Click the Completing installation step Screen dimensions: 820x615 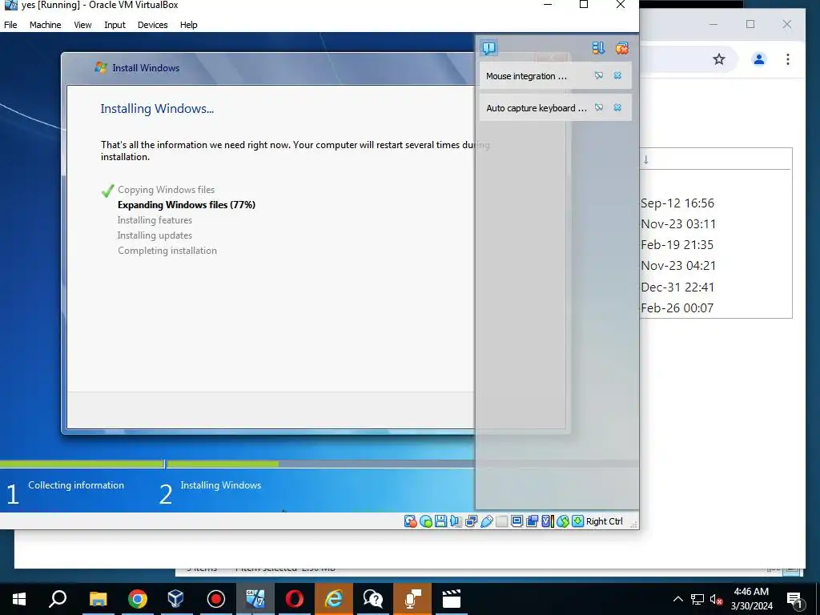click(x=167, y=251)
